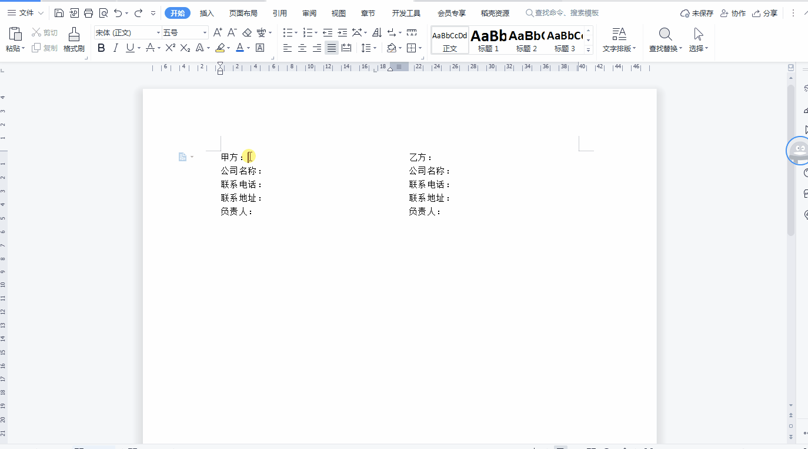Click the increase indent icon
This screenshot has height=449, width=808.
point(342,32)
